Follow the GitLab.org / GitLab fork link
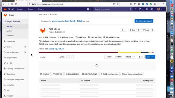The image size is (175, 98). 56,49
